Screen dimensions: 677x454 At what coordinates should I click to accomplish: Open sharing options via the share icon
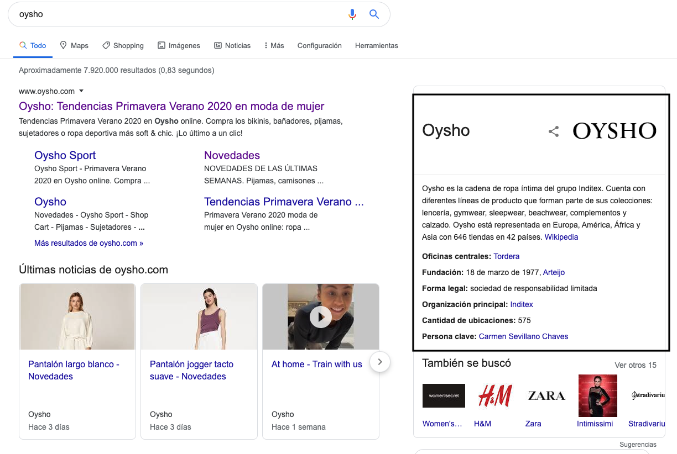coord(554,131)
